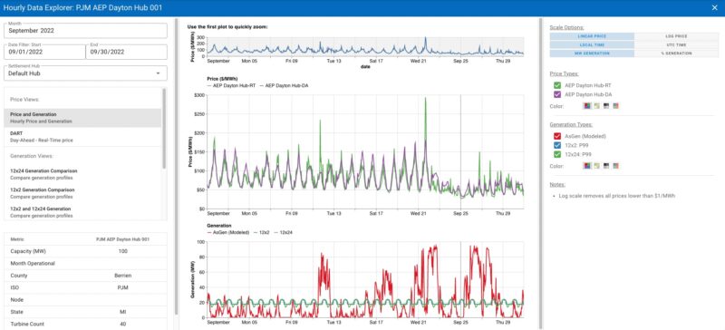Toggle the AsGen (Modeled) checkbox
Screen dimensions: 725x330
(x=557, y=137)
